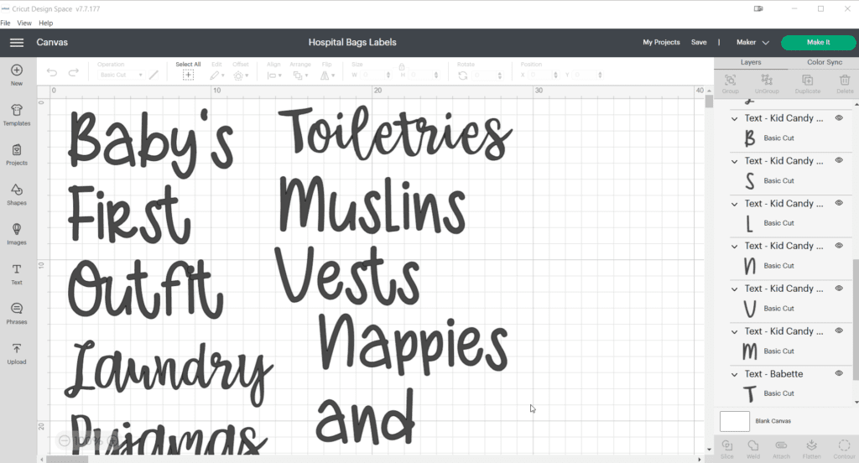Hide the N text layer
The width and height of the screenshot is (859, 463).
coord(839,246)
